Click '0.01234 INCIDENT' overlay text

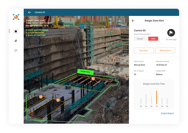35,33
